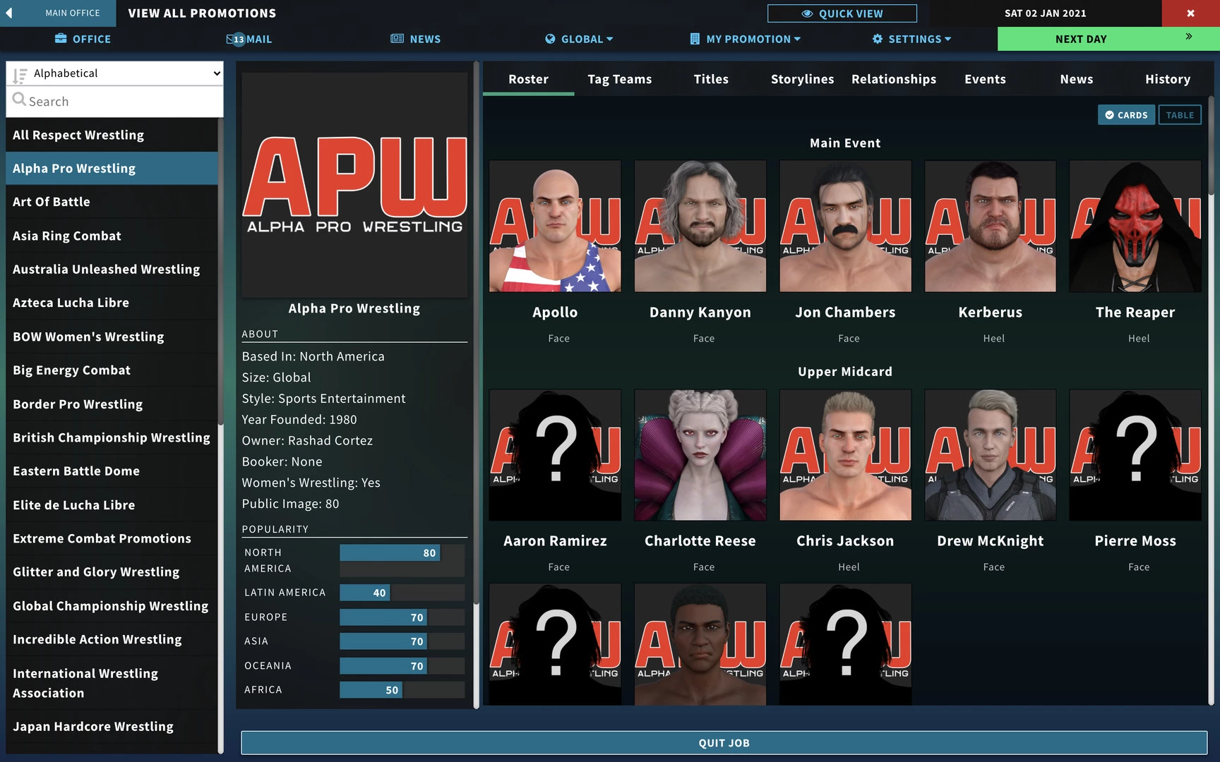The height and width of the screenshot is (762, 1220).
Task: Click the promotions list scrollbar
Action: coord(221,272)
